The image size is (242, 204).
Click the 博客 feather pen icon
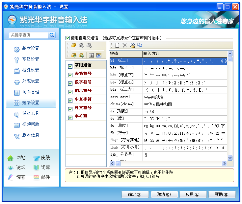[10, 177]
